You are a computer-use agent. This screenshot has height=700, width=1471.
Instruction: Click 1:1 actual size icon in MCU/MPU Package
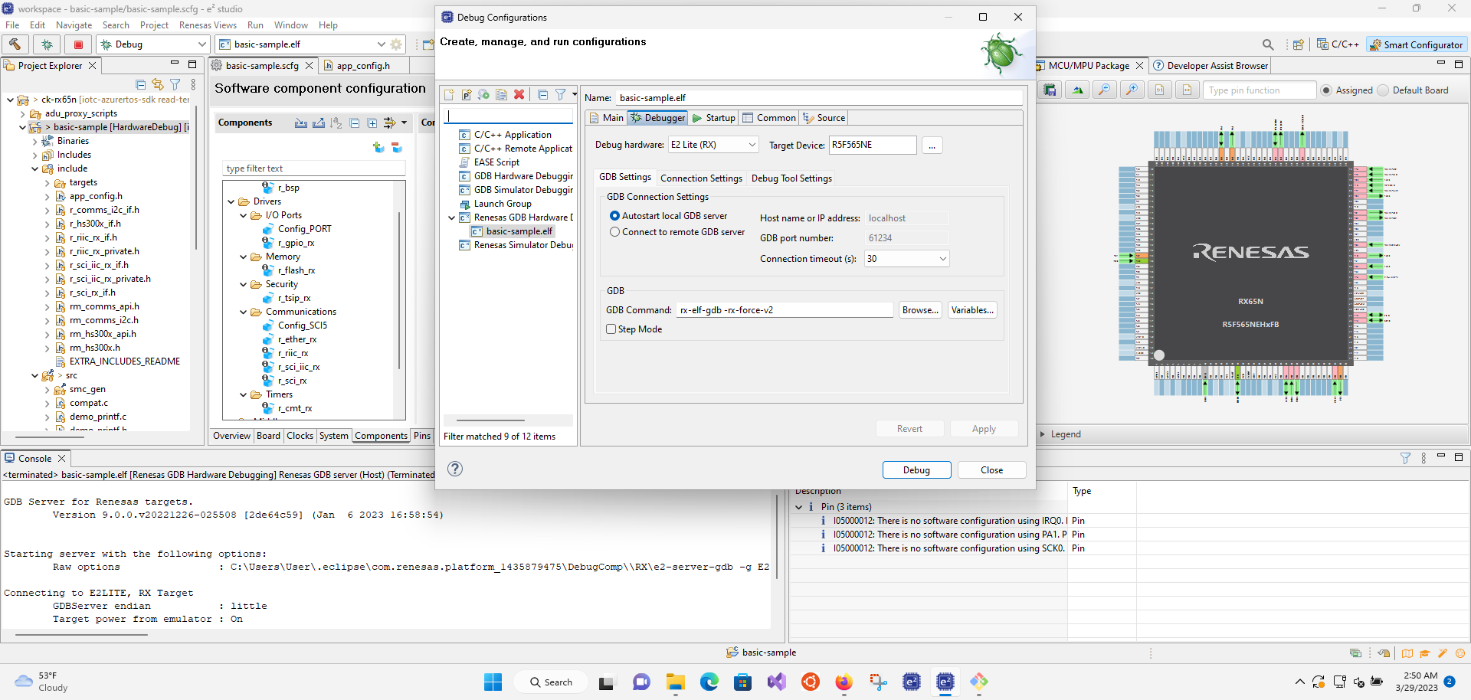[1159, 90]
